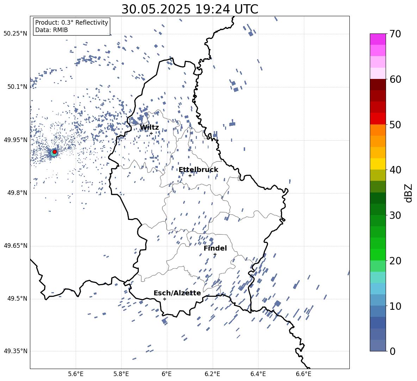This screenshot has width=417, height=381.
Task: Click the cross marker under Ettelbruck
Action: tap(190, 176)
